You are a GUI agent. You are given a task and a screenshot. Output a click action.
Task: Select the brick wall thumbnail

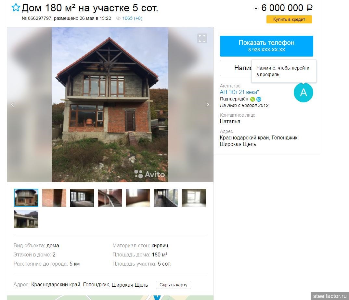point(54,198)
